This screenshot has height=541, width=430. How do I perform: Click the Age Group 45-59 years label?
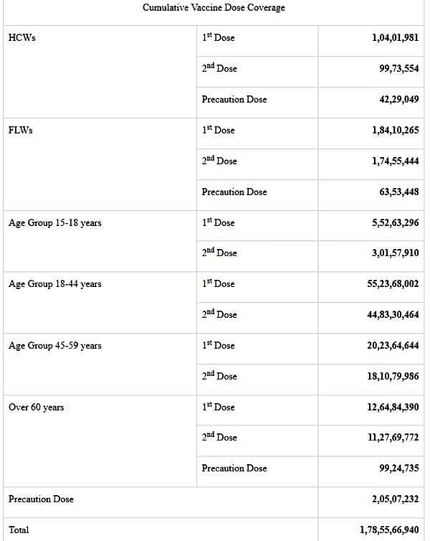click(x=55, y=346)
